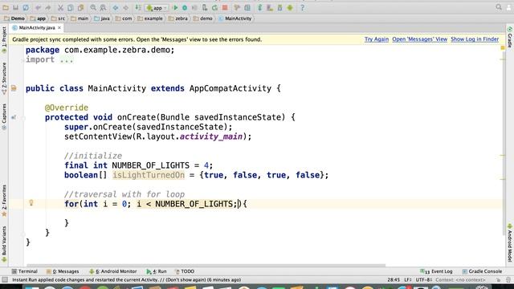Click the Demo breadcrumb

[14, 18]
